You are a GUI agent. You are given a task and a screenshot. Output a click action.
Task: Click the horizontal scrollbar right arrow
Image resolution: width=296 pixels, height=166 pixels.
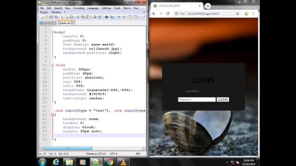click(143, 148)
